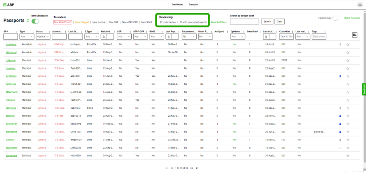Click the refresh icon beside Passports title
Viewport: 366px width, 172px height.
coord(28,21)
